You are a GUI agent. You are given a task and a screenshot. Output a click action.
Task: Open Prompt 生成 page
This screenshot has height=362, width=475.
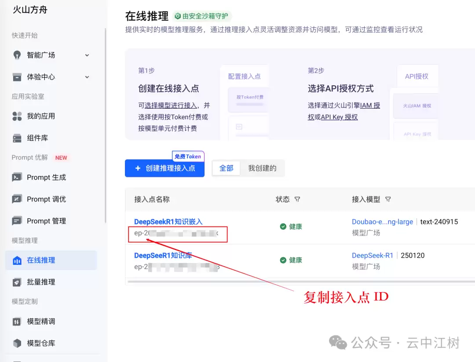point(51,177)
